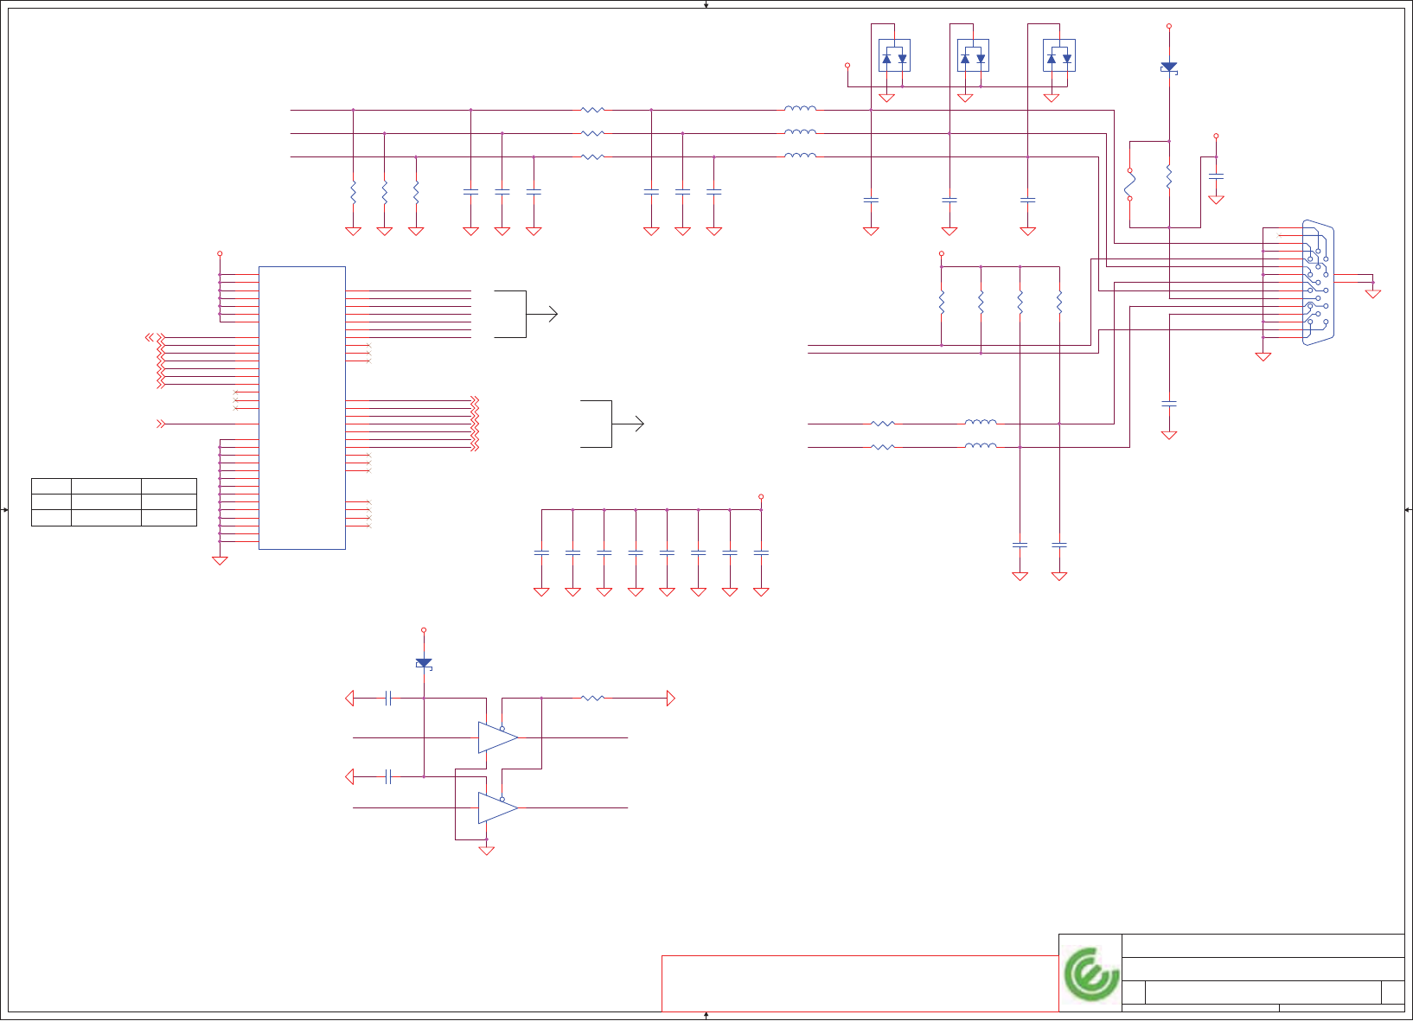This screenshot has height=1021, width=1413.
Task: Click the lower bus bracket arrow symbol
Action: [612, 424]
